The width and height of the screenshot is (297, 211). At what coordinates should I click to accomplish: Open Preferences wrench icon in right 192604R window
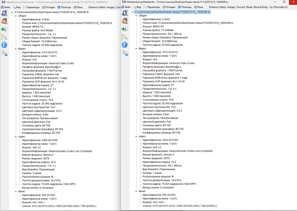point(125,37)
